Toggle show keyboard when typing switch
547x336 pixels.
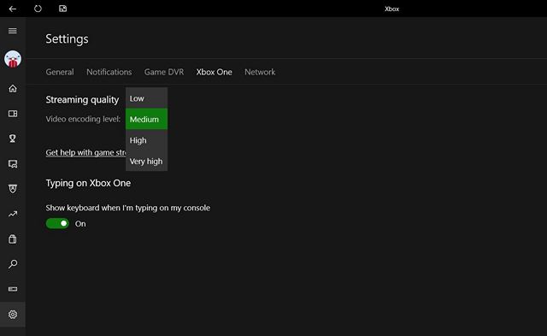tap(57, 223)
